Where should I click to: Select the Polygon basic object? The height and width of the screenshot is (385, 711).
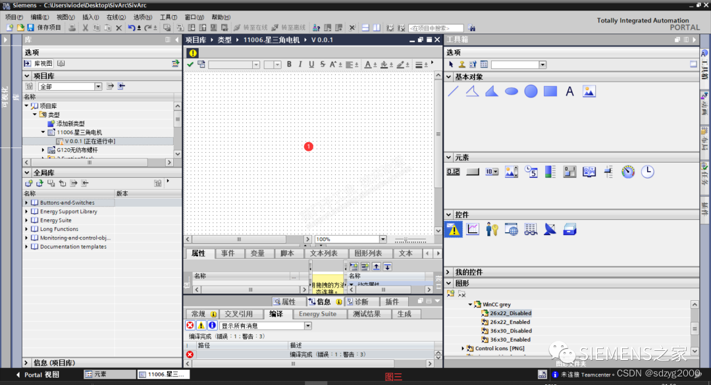click(x=492, y=91)
